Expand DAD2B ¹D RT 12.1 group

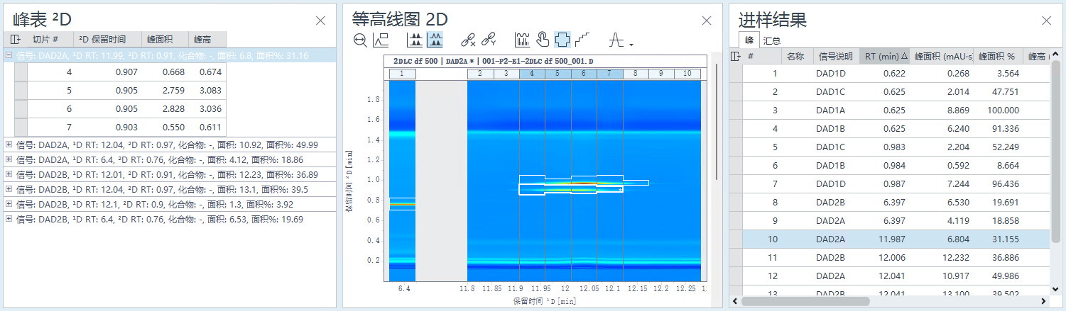[x=9, y=204]
